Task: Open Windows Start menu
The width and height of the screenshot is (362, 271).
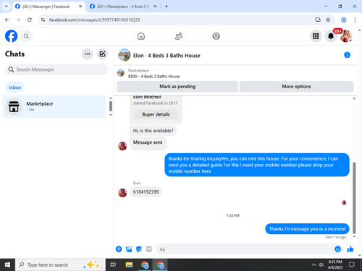Action: (7, 265)
